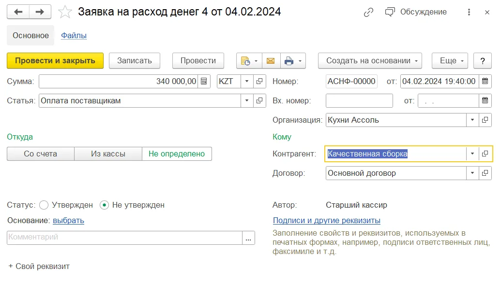This screenshot has width=501, height=296.
Task: Print the document via the printer icon
Action: 289,60
